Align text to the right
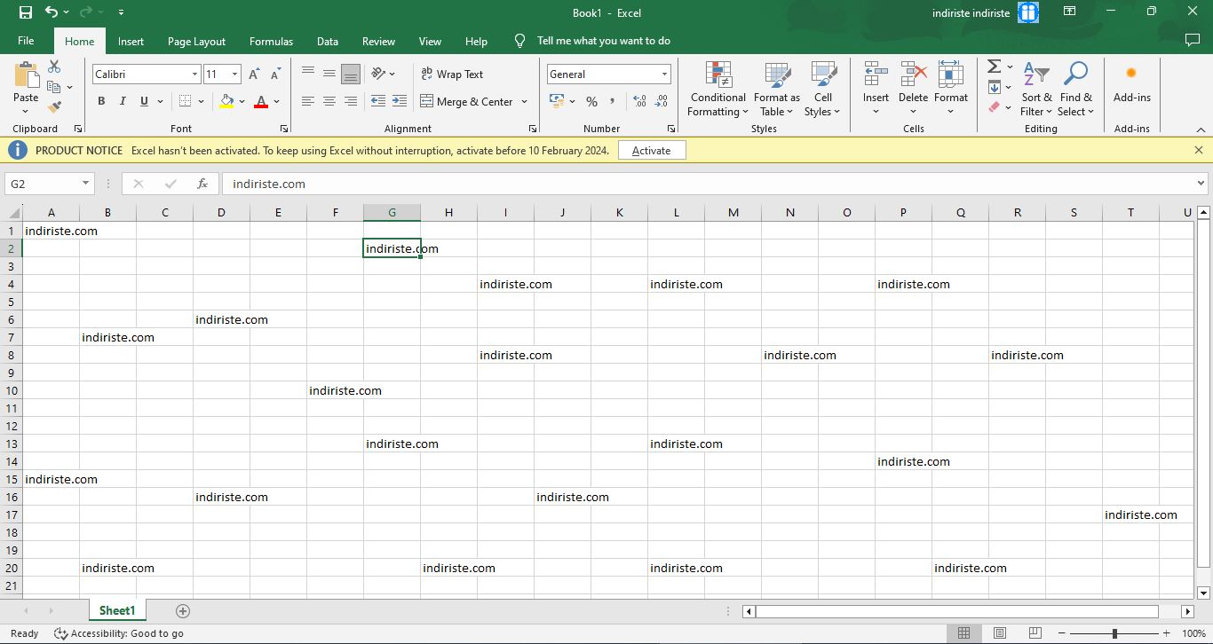Screen dimensions: 1213x644 (351, 101)
